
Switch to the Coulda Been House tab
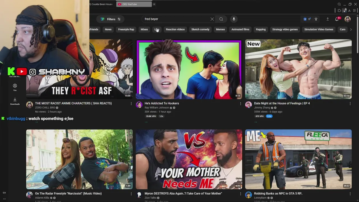click(102, 4)
